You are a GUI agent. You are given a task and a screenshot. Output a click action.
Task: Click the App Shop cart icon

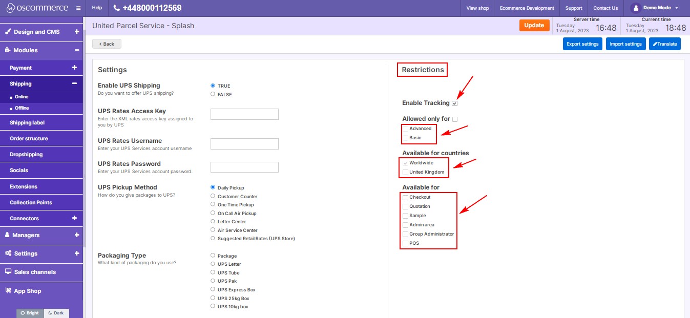click(8, 290)
